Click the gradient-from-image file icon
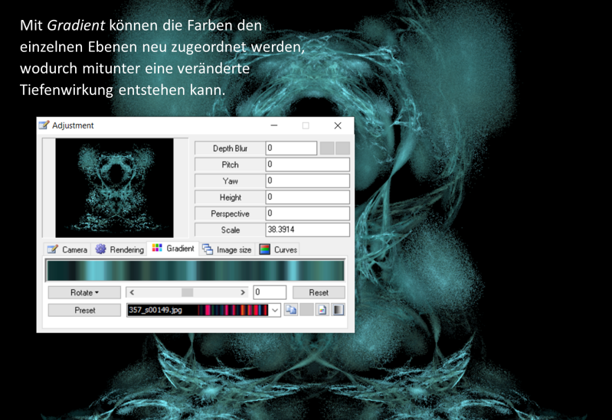Viewport: 612px width, 420px height. click(322, 310)
